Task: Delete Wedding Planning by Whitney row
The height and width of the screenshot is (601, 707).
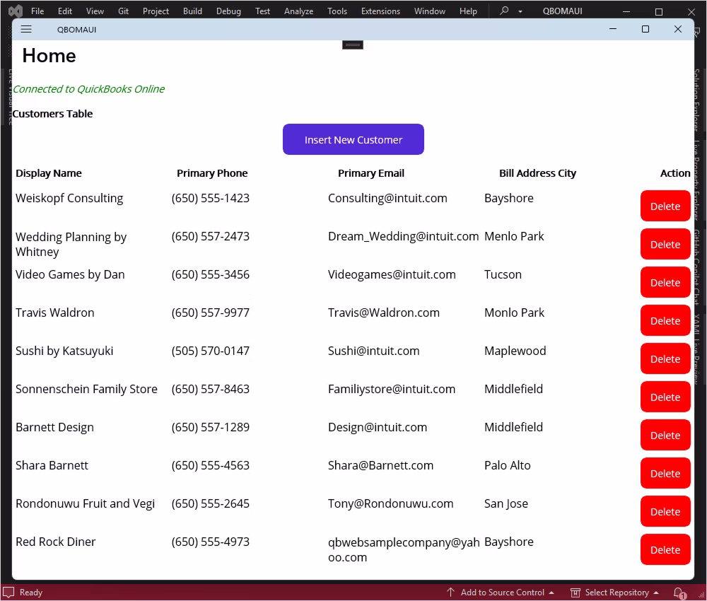Action: click(665, 244)
